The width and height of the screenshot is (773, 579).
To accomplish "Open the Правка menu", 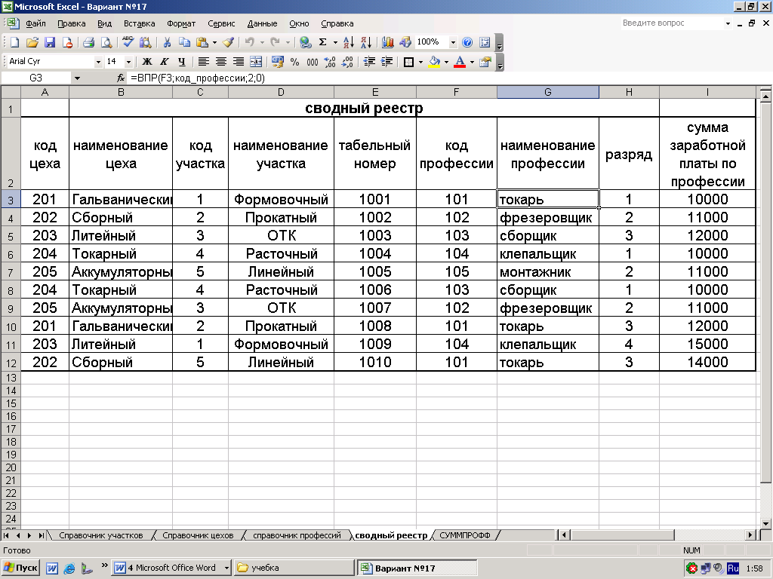I will click(x=72, y=23).
